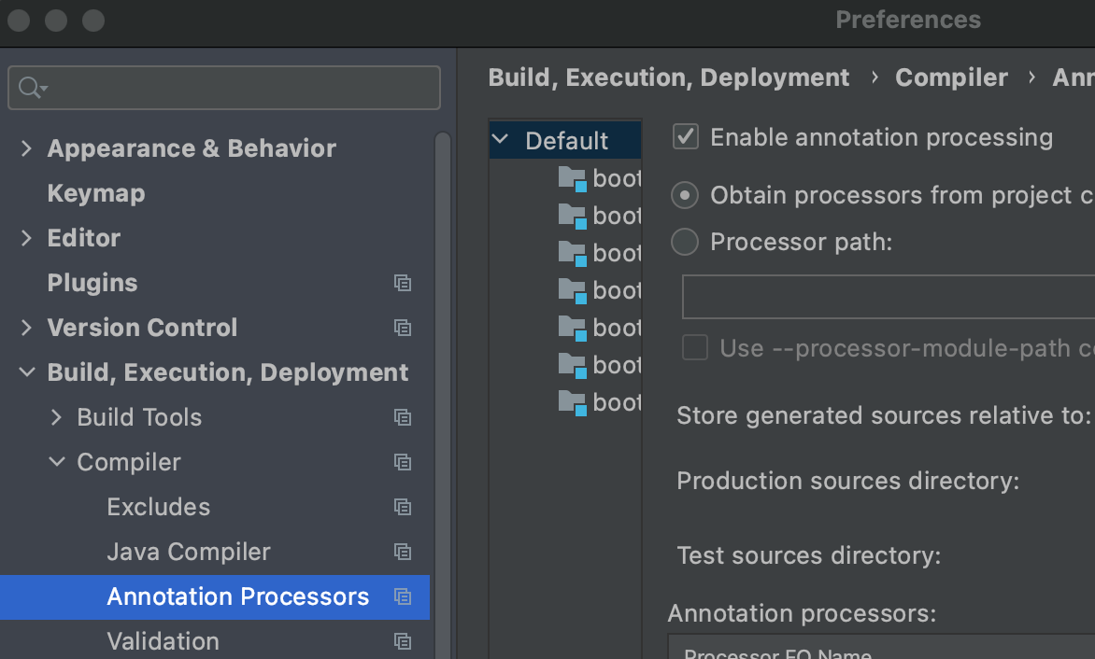This screenshot has width=1095, height=659.
Task: Click project-level icon next to Excludes
Action: 403,507
